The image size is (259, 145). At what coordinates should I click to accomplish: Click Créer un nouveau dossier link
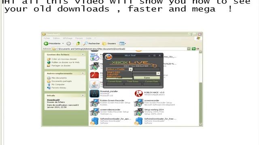(x=64, y=59)
